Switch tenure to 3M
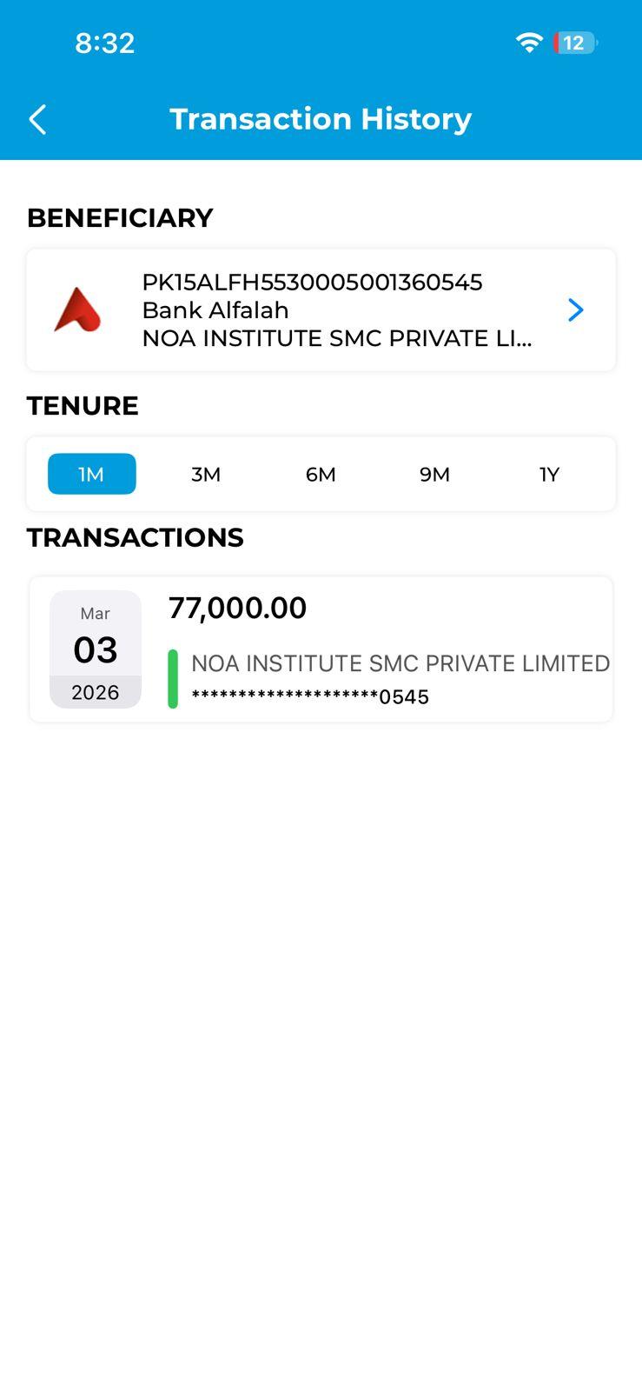The image size is (642, 1391). coord(206,474)
